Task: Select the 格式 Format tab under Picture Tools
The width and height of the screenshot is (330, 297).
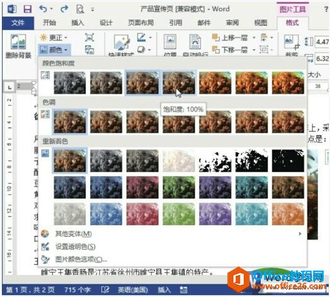Action: [292, 23]
